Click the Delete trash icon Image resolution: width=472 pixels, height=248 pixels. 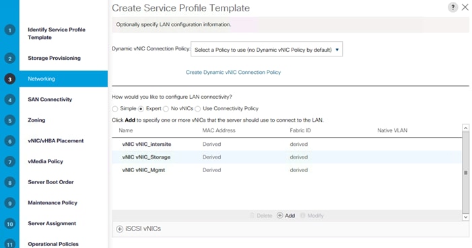(252, 216)
